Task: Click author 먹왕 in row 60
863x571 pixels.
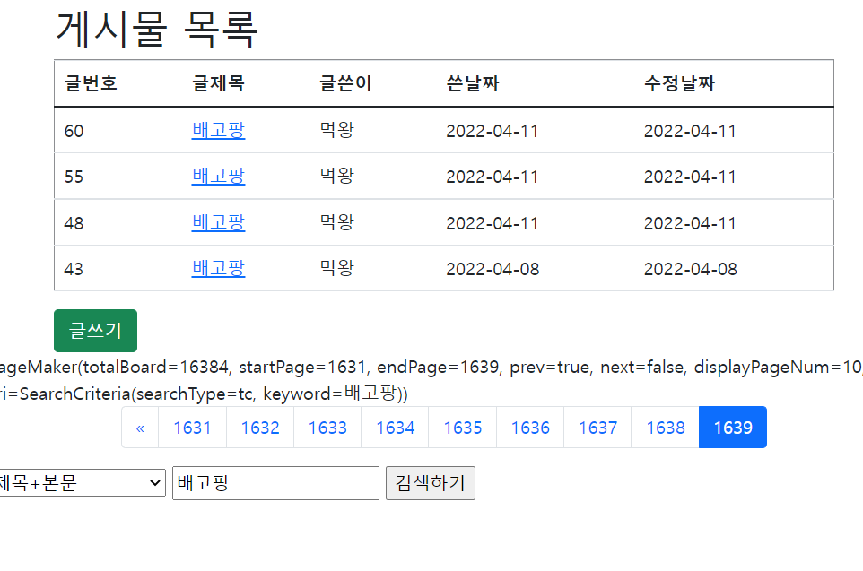Action: pos(336,130)
